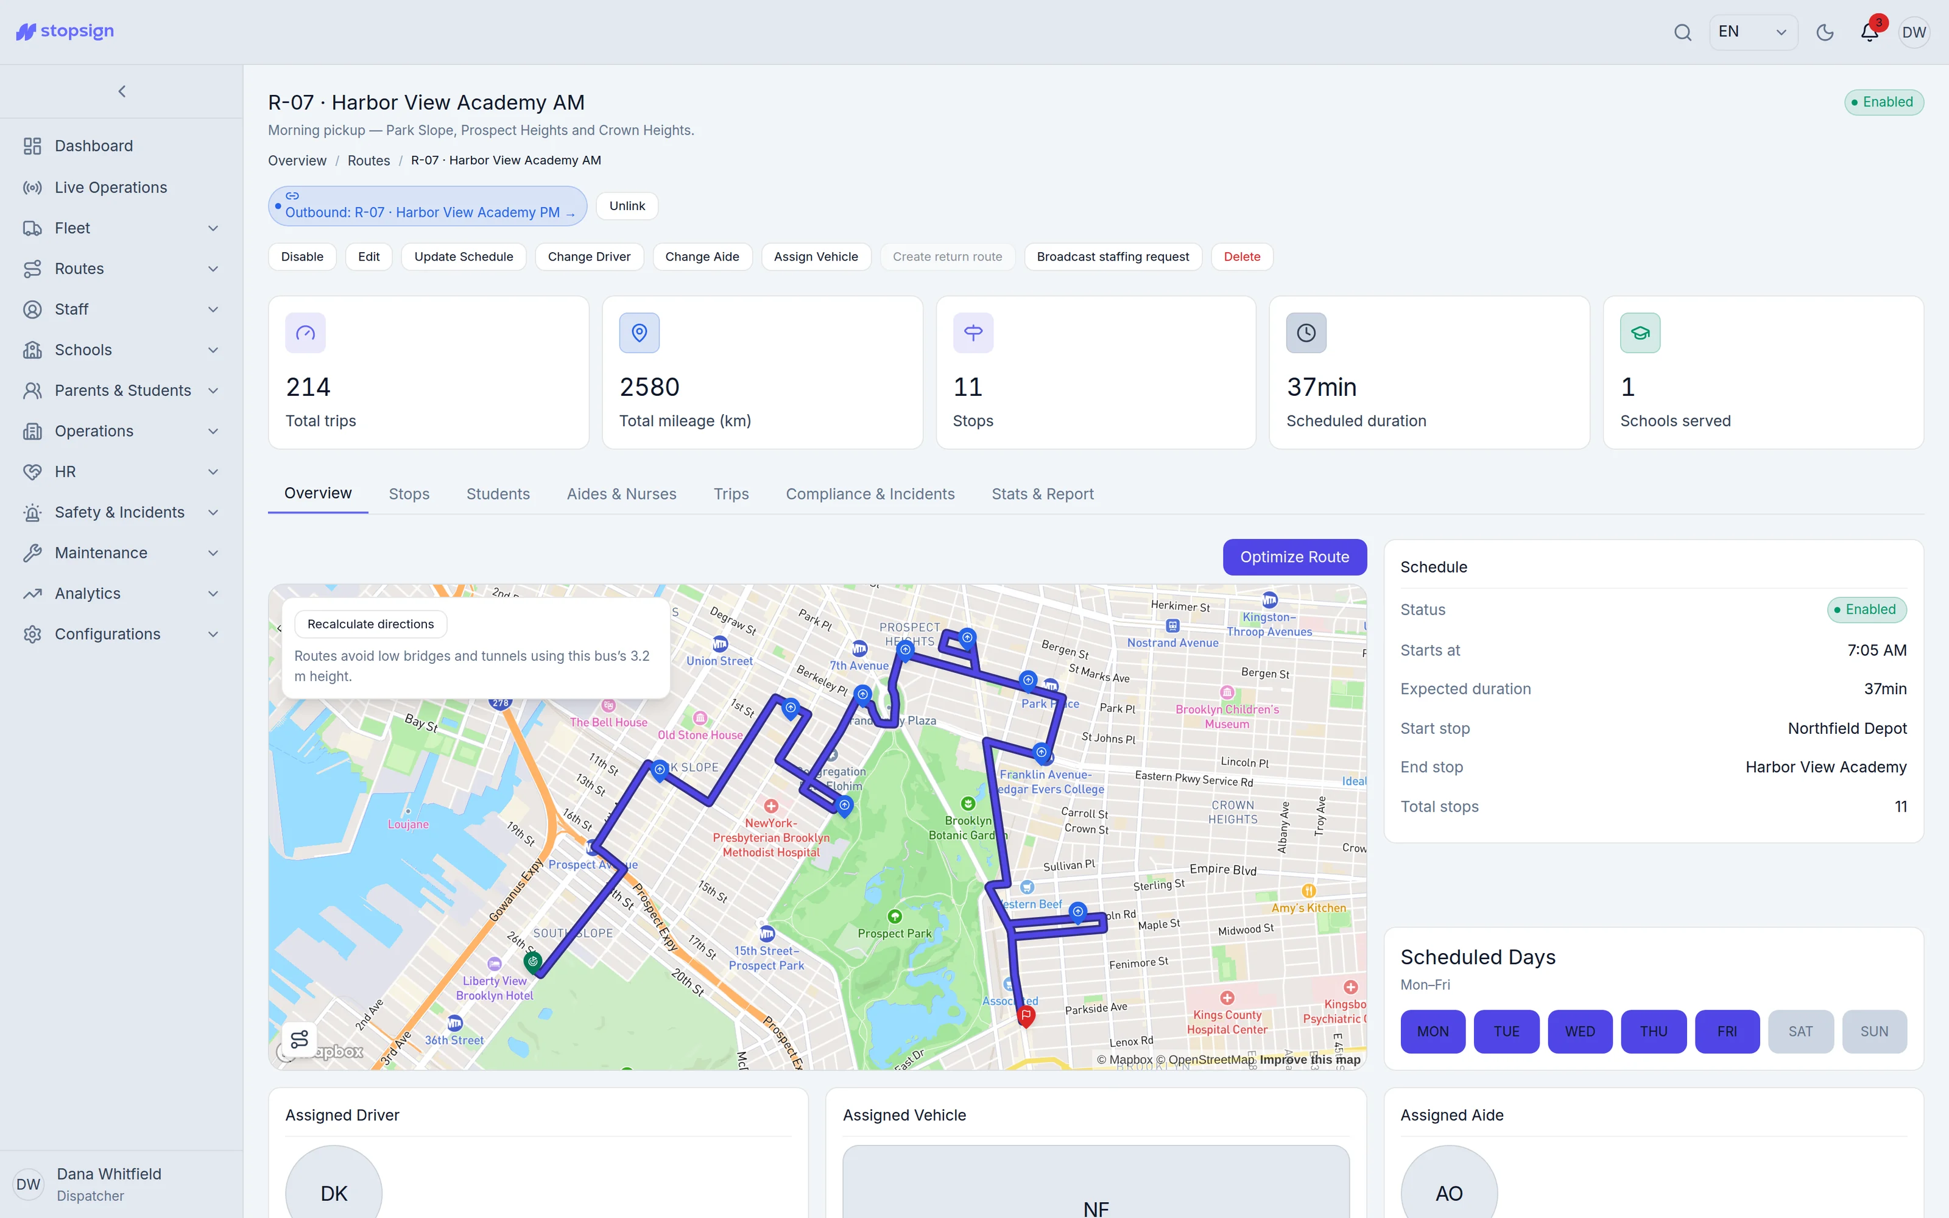Click Routes in the breadcrumb
Image resolution: width=1949 pixels, height=1218 pixels.
tap(369, 160)
